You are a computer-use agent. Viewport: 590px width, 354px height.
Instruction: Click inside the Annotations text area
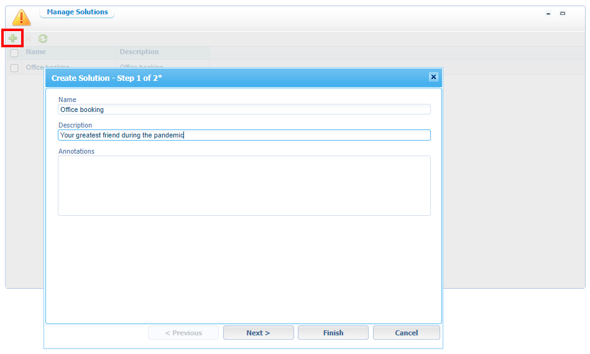click(x=244, y=185)
